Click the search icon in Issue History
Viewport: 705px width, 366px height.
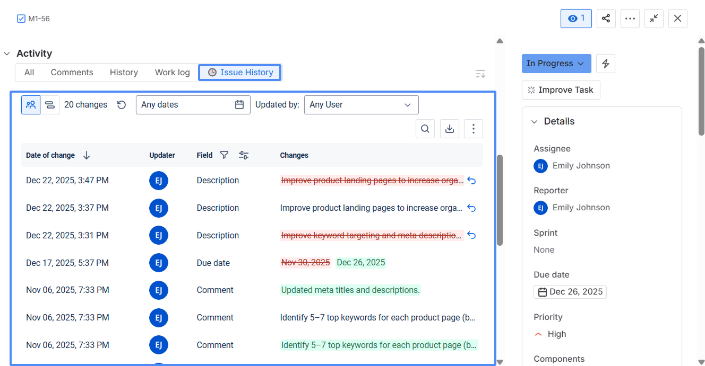(425, 129)
